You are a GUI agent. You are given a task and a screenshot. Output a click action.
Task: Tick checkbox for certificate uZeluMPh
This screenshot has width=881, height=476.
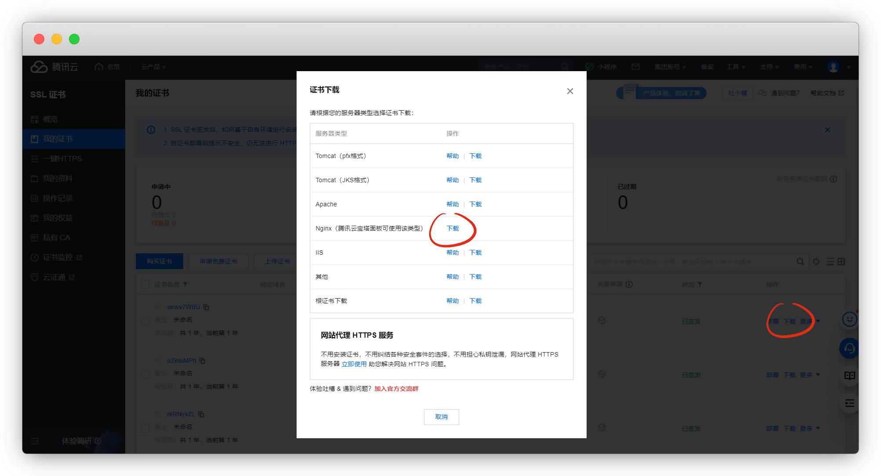tap(145, 375)
